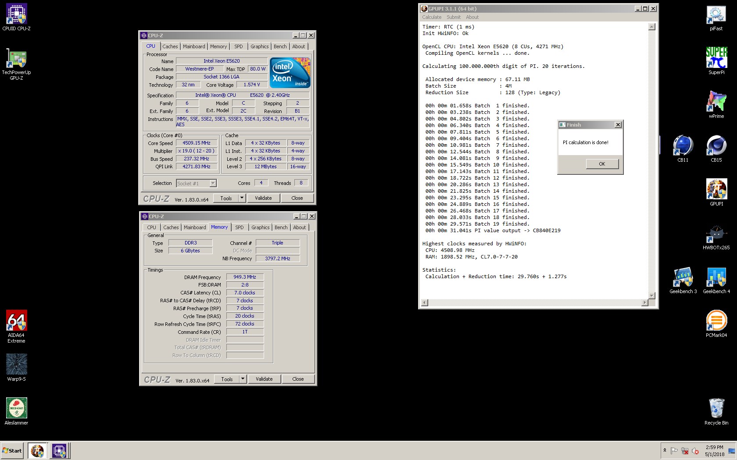This screenshot has height=460, width=737.
Task: Launch AIDA64 Extreme from desktop
Action: [16, 327]
